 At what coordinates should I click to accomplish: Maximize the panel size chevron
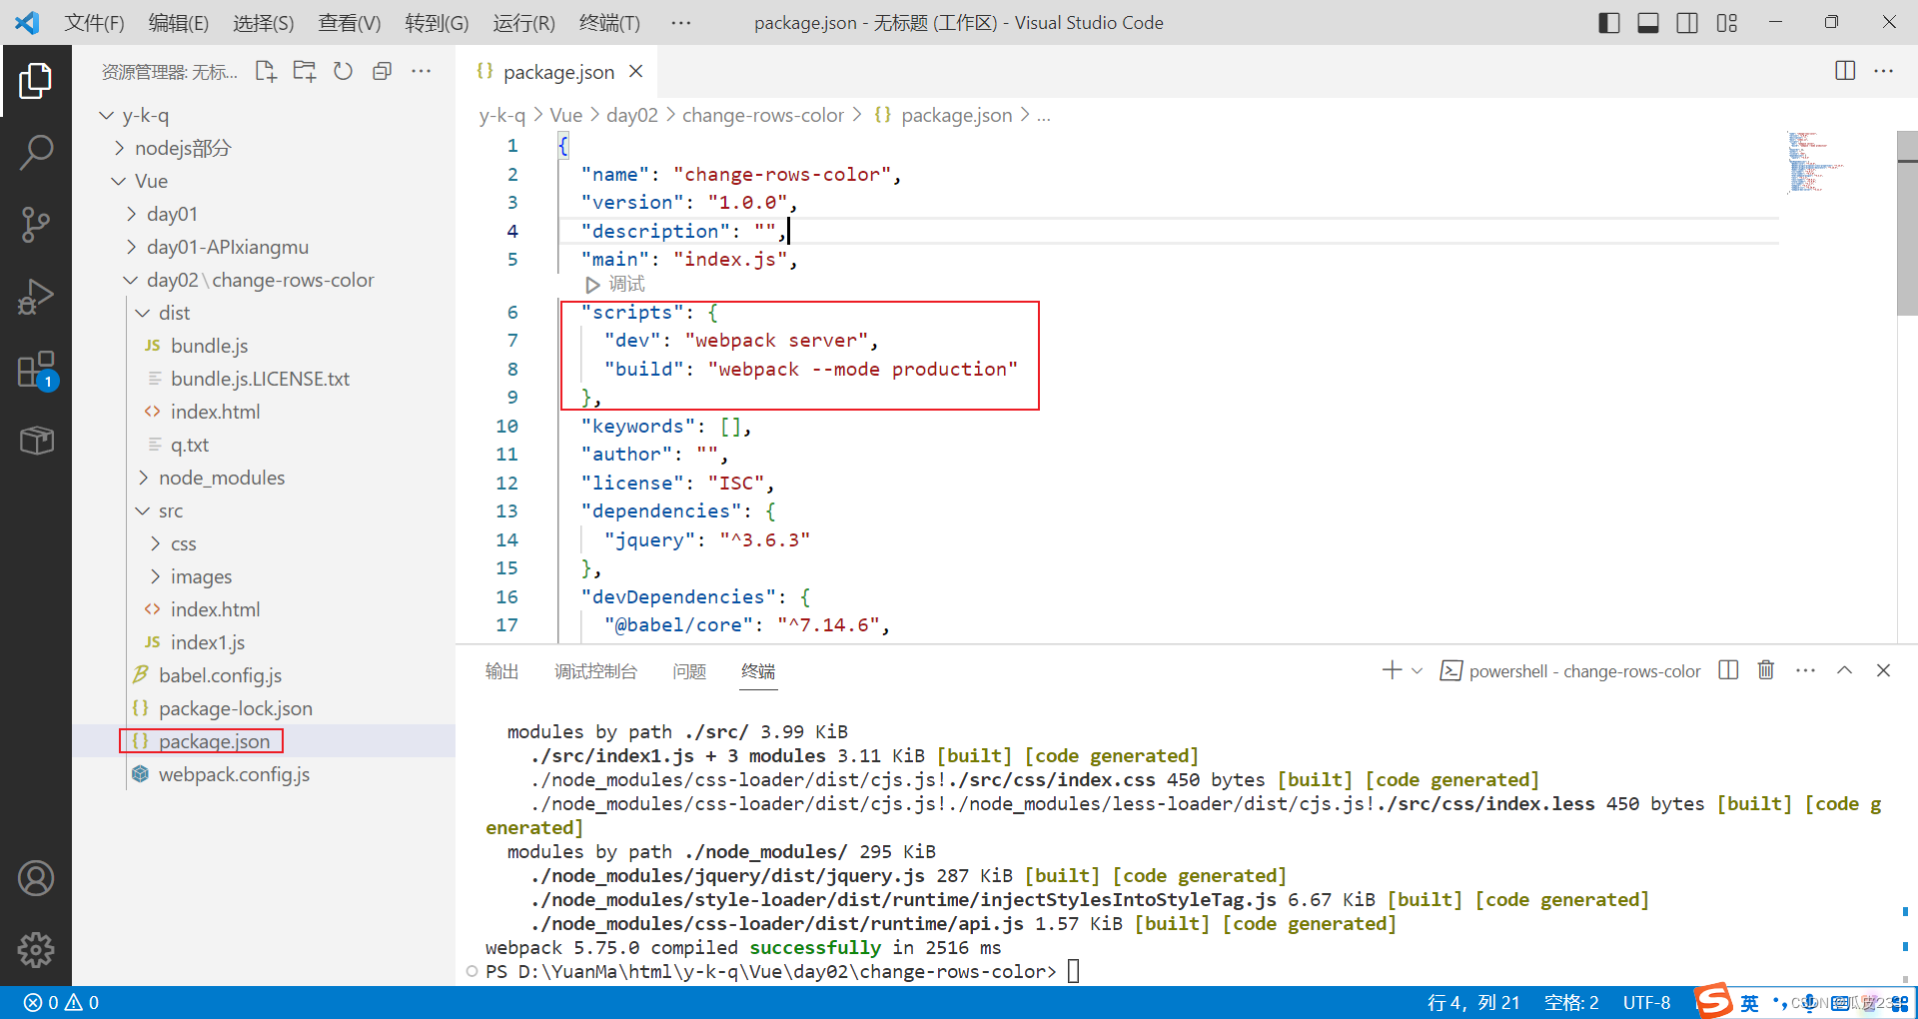coord(1845,670)
